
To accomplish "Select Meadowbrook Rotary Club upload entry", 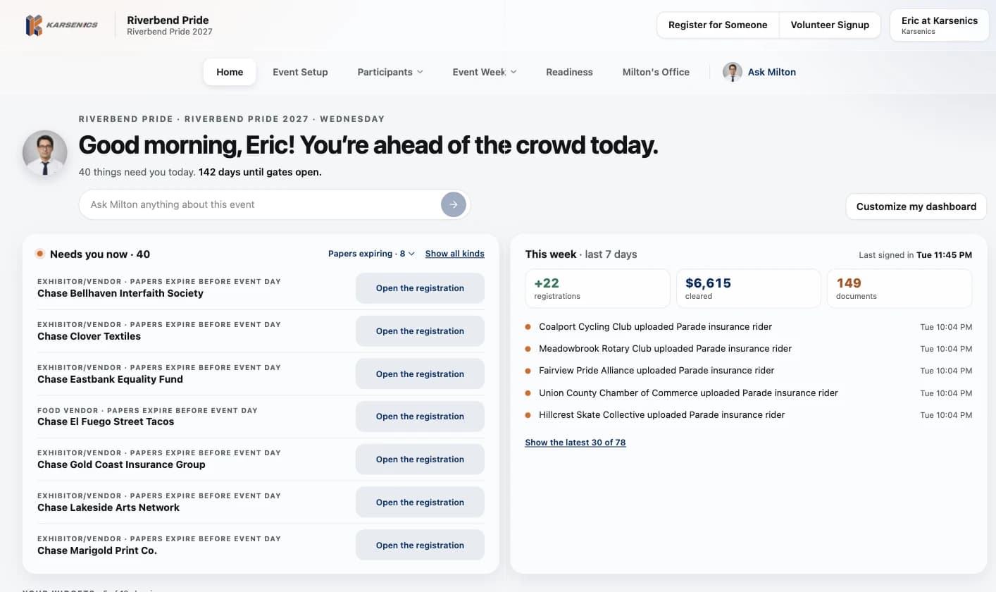I will pos(749,349).
